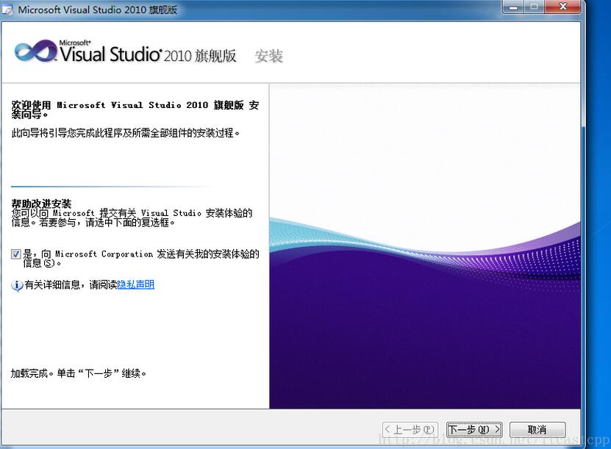Image resolution: width=611 pixels, height=449 pixels.
Task: Click the purple wave banner image
Action: click(425, 246)
